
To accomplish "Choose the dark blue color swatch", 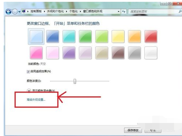I will (x=53, y=37).
